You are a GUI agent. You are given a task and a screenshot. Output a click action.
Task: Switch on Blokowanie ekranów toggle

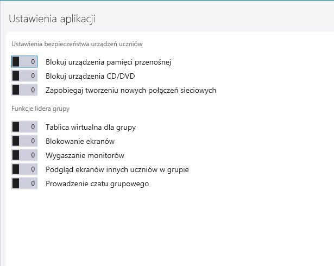coord(24,141)
